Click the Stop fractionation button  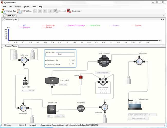tap(138, 118)
